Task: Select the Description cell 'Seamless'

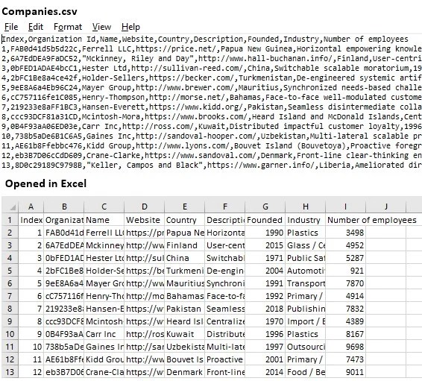Action: pos(224,309)
